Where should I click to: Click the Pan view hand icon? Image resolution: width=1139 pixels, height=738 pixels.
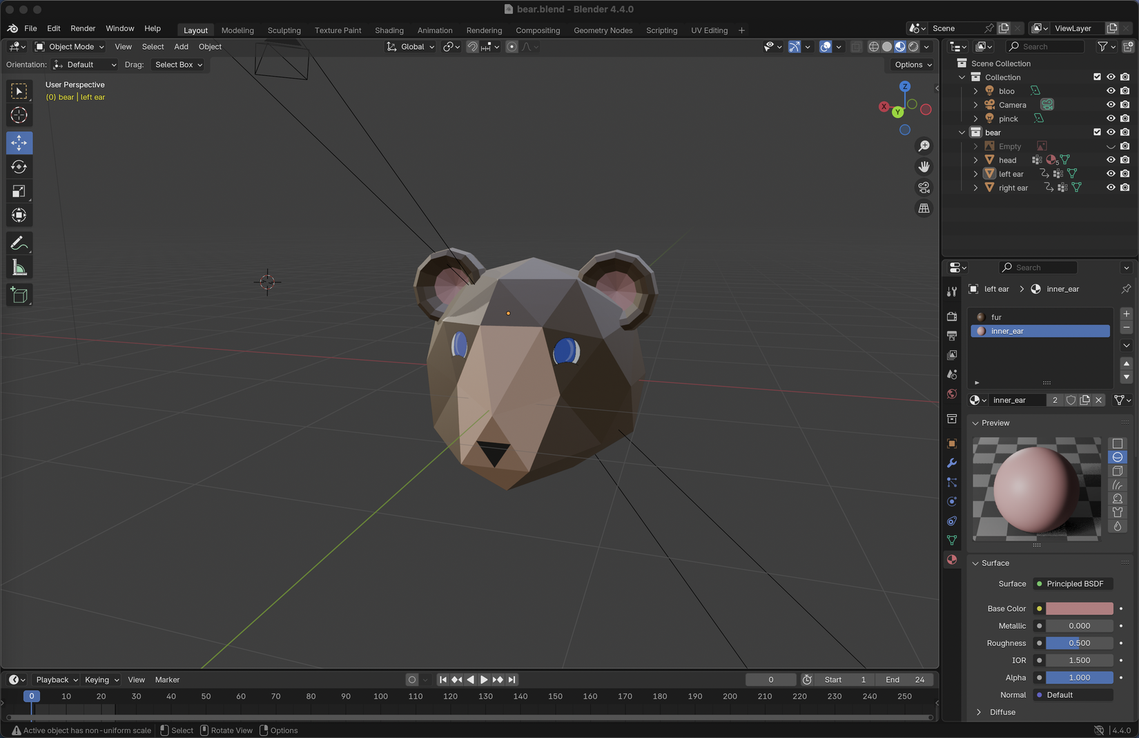tap(924, 166)
